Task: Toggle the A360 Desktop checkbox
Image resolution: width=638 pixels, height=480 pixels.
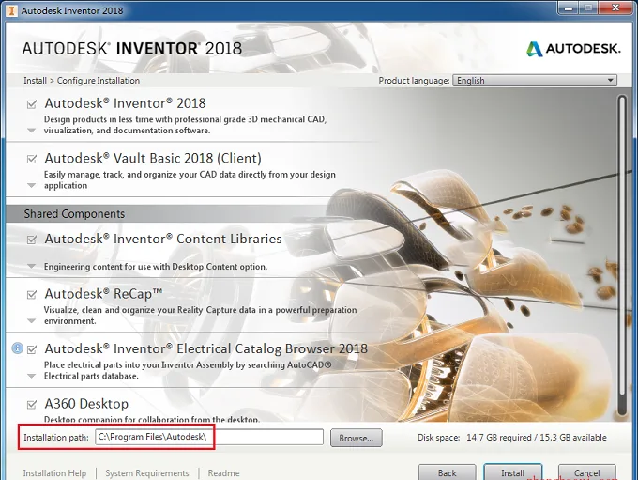Action: click(x=32, y=405)
